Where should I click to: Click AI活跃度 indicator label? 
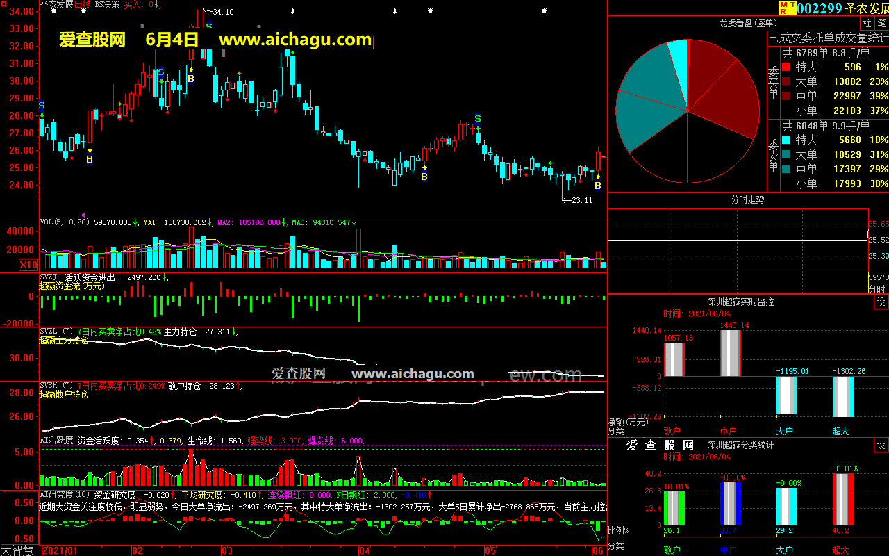(x=56, y=440)
